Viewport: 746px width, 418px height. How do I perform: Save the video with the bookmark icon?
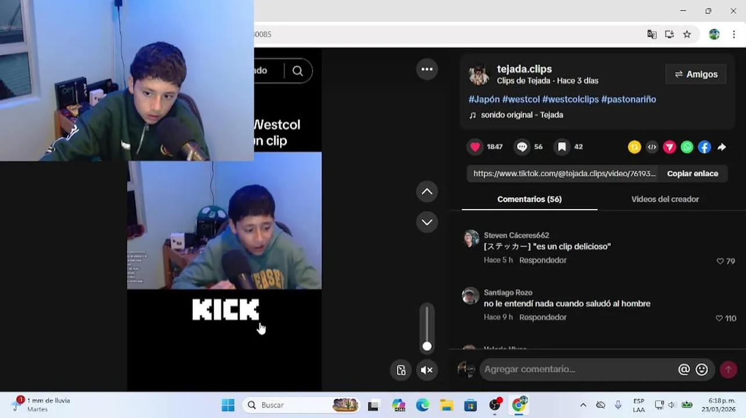point(562,147)
